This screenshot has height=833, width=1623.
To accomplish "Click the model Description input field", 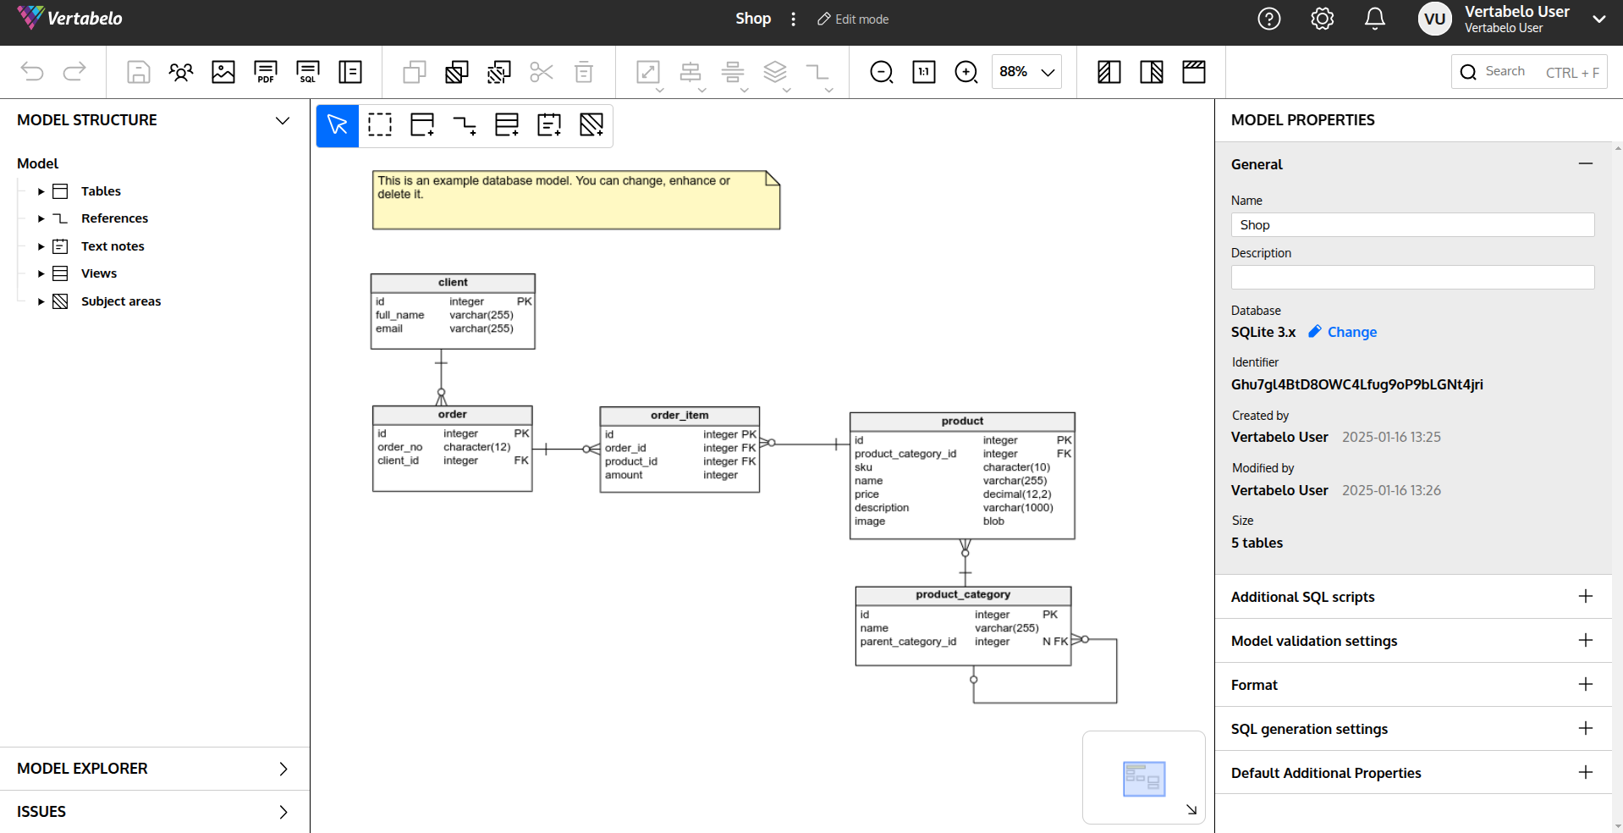I will pos(1411,278).
